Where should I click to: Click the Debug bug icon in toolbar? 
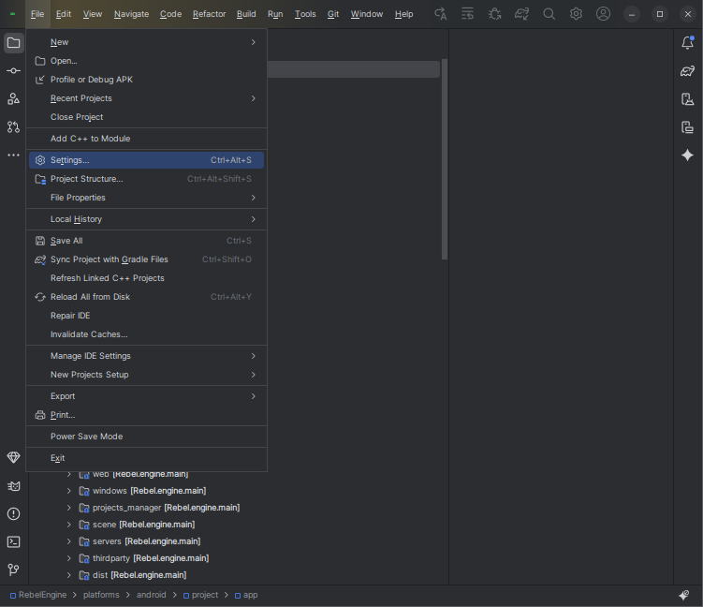(x=495, y=14)
